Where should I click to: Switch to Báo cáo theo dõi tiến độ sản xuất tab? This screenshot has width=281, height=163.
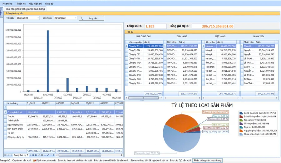111,160
